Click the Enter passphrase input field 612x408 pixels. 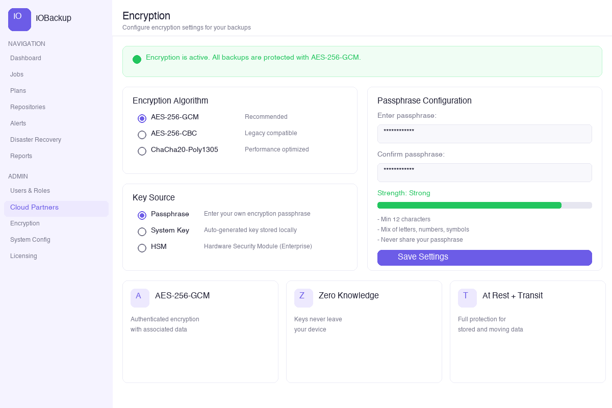point(484,134)
